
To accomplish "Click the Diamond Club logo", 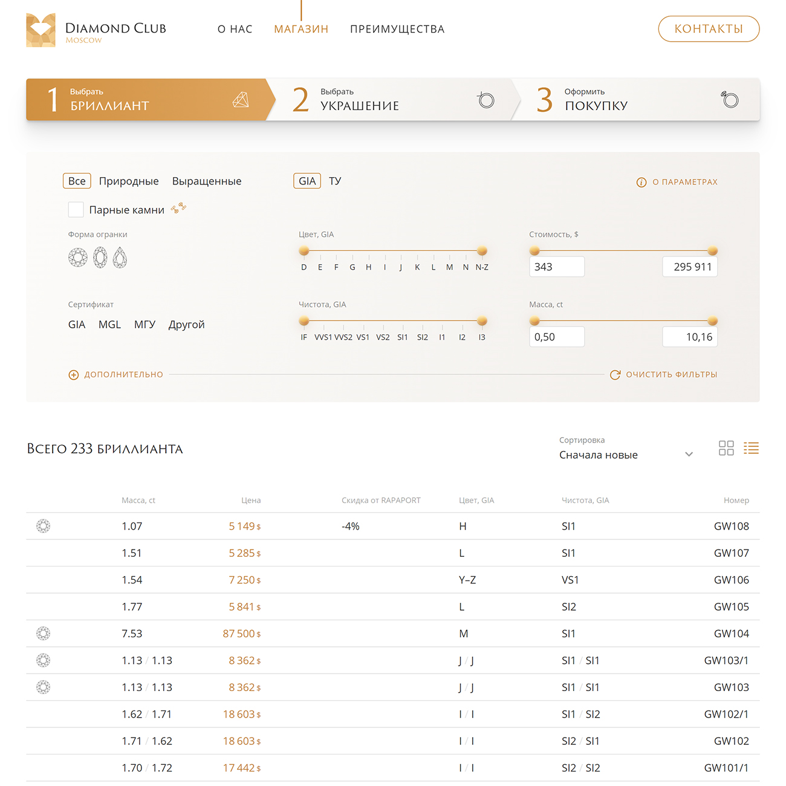I will (x=96, y=30).
